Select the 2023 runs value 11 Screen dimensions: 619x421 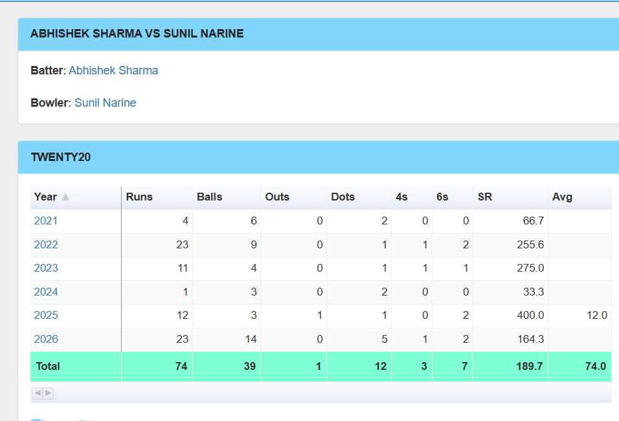tap(183, 268)
